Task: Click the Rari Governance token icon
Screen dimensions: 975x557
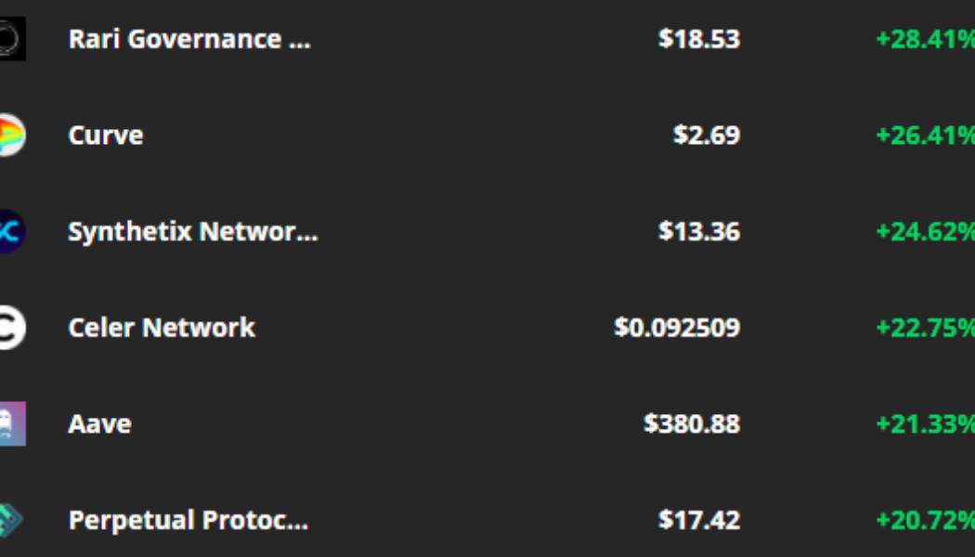Action: tap(12, 39)
